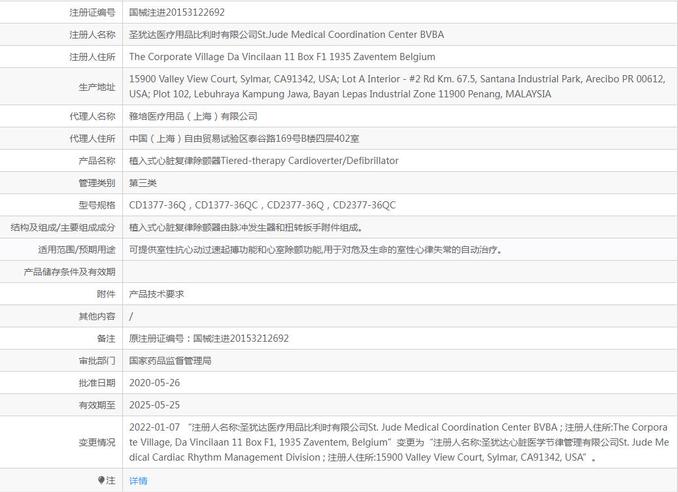Click the 代理人名称 label
This screenshot has height=492, width=678.
point(92,116)
